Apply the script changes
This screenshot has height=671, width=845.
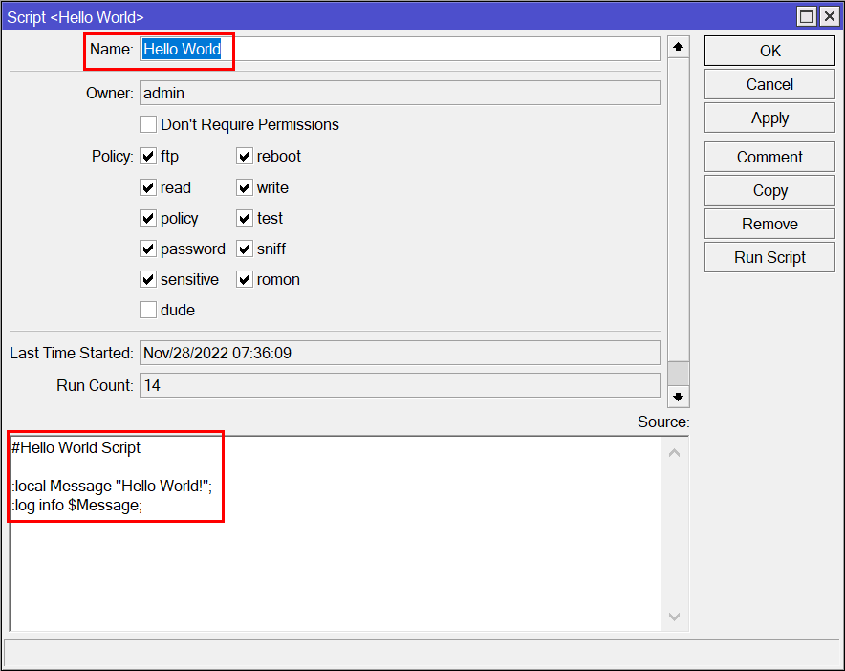(x=769, y=119)
